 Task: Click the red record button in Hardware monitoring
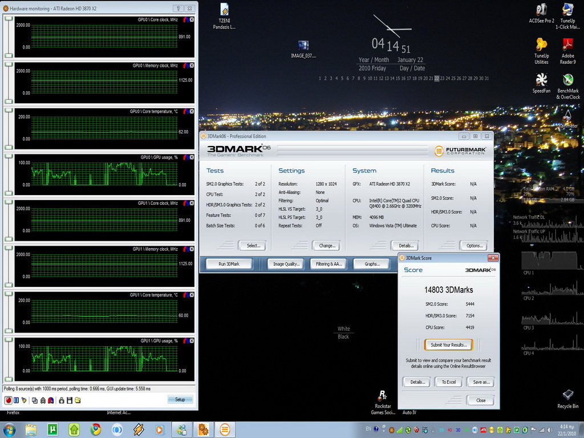tap(8, 400)
